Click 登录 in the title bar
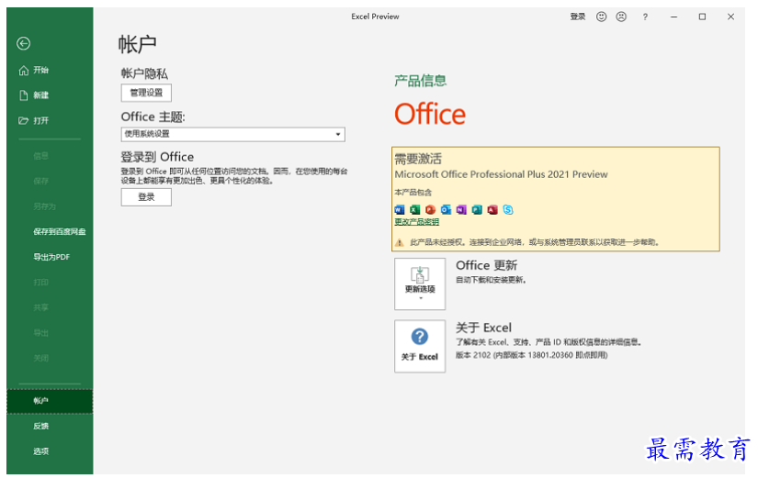 click(578, 17)
